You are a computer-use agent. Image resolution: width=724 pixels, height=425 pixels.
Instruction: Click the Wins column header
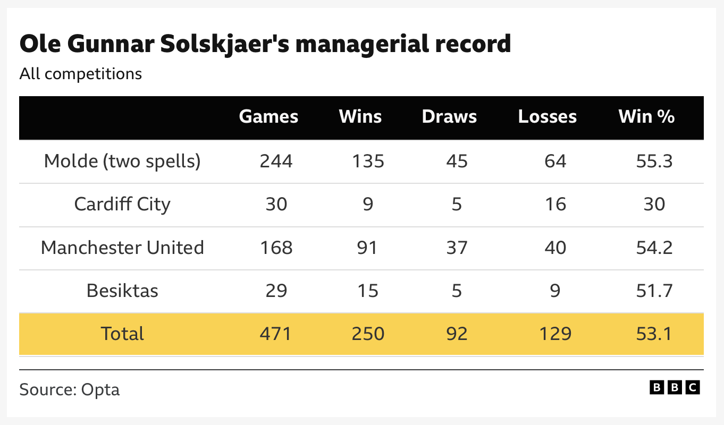(x=360, y=117)
